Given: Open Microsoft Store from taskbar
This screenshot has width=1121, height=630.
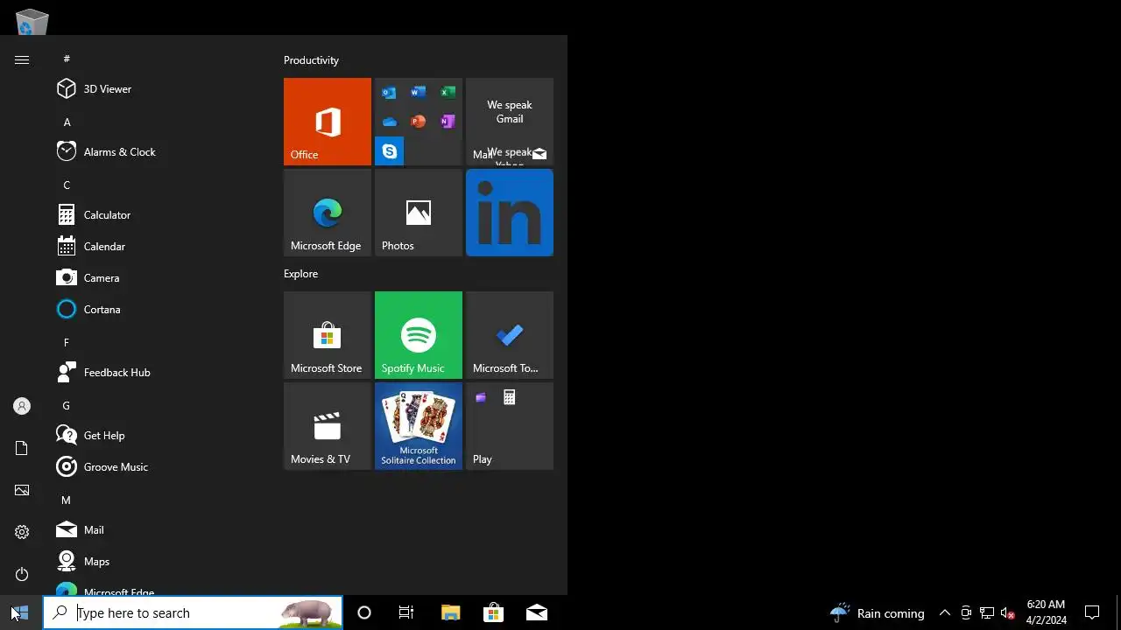Looking at the screenshot, I should click(x=493, y=612).
